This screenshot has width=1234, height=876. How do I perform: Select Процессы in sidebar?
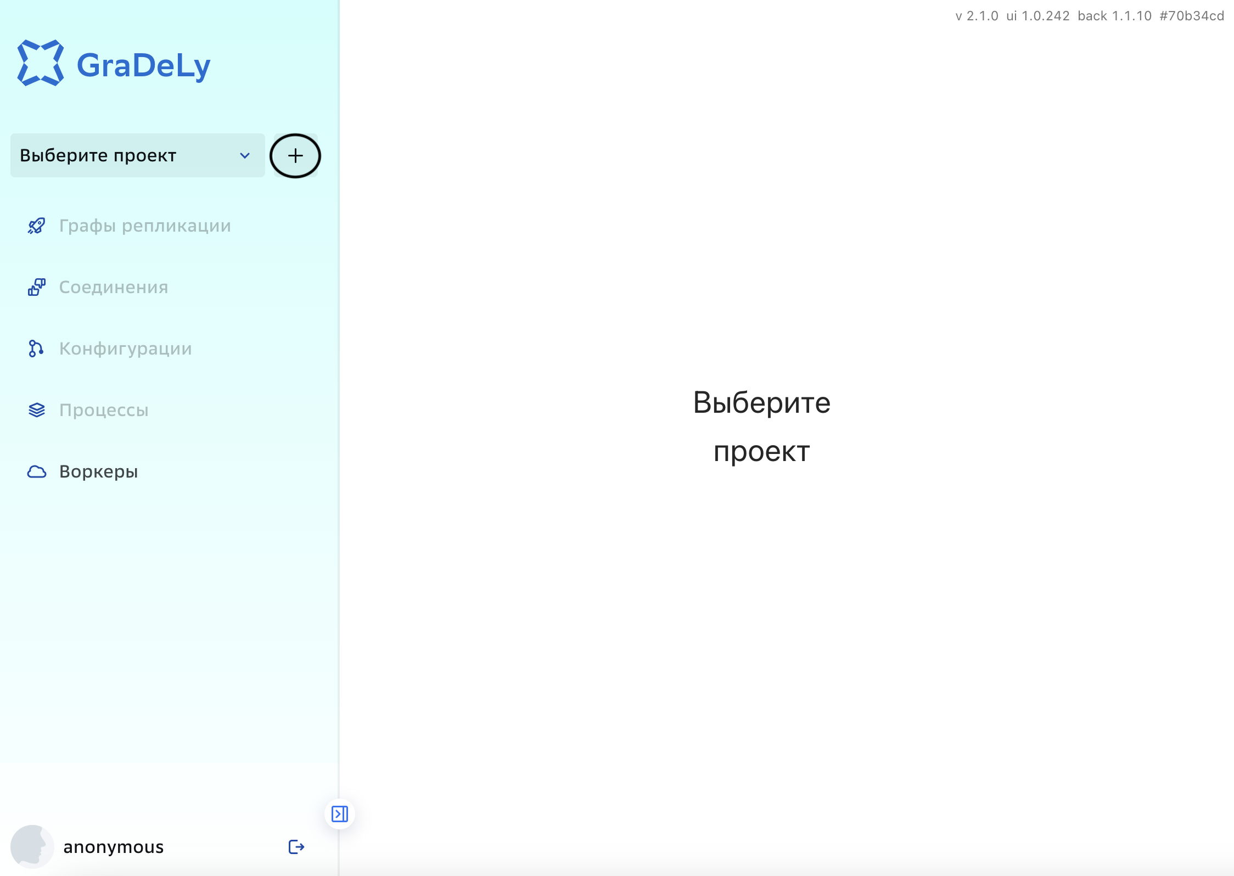104,410
